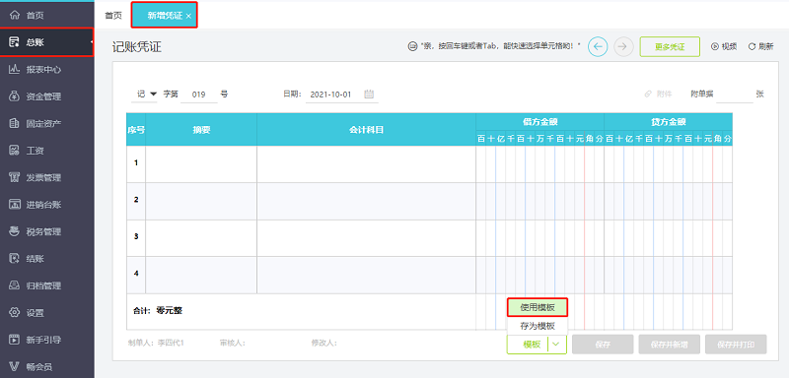
Task: Expand the 模板 dropdown arrow
Action: 556,345
